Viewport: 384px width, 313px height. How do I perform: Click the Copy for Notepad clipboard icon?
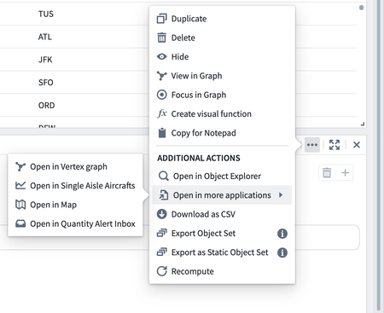point(161,133)
